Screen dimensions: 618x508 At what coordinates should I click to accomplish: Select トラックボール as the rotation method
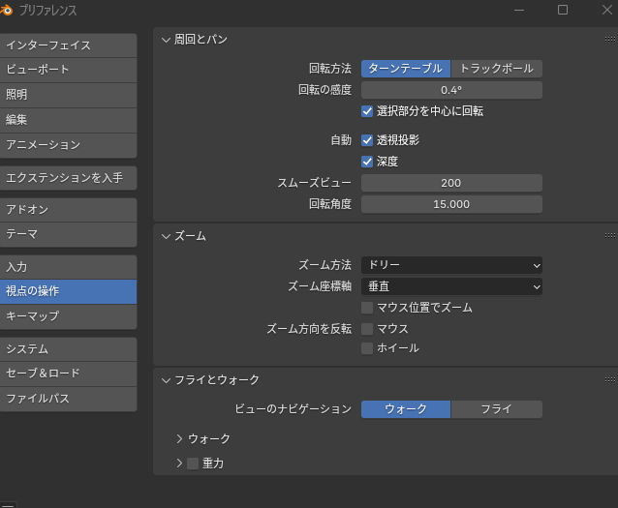click(496, 69)
